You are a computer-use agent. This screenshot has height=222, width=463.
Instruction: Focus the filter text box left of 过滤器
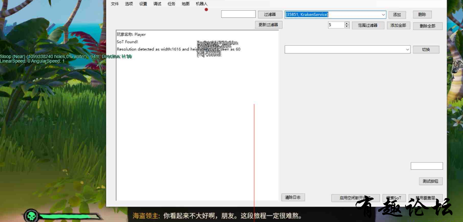238,14
